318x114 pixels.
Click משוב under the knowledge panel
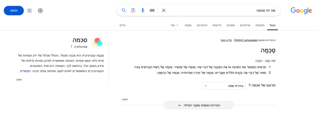pyautogui.click(x=19, y=80)
